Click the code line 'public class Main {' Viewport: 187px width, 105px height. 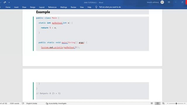pos(48,18)
